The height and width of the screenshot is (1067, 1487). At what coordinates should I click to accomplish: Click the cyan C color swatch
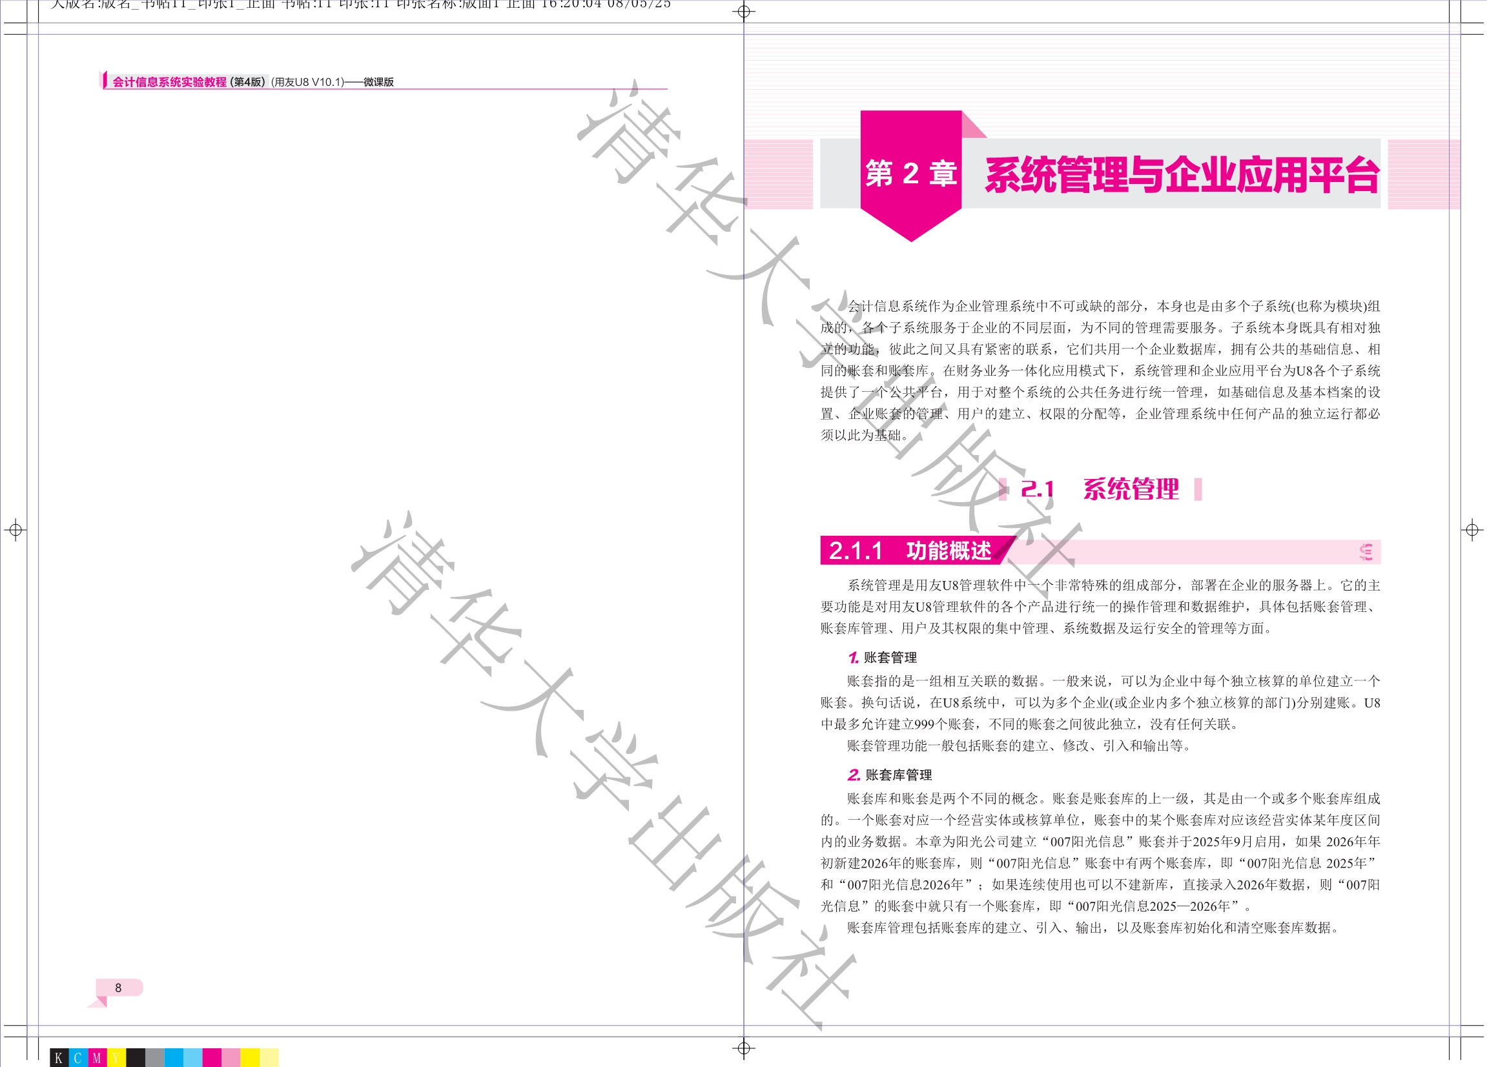point(78,1057)
